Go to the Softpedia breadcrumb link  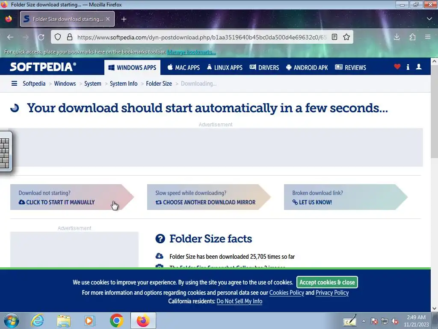pyautogui.click(x=34, y=84)
